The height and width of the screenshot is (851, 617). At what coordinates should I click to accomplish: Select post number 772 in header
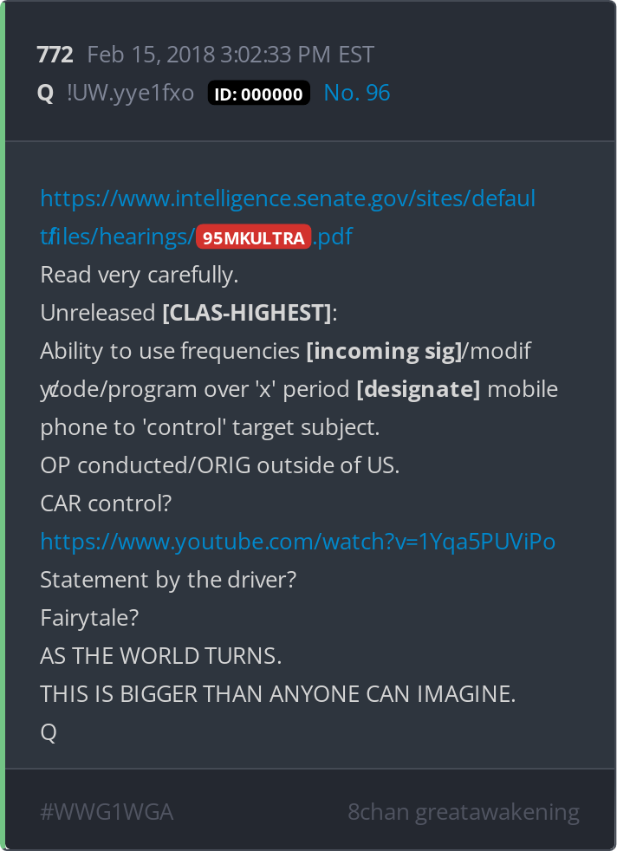[55, 55]
